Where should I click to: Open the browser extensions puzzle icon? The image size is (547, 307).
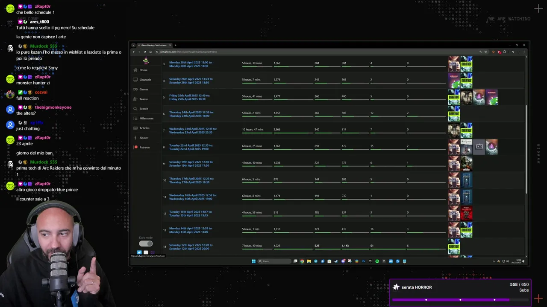click(x=505, y=52)
